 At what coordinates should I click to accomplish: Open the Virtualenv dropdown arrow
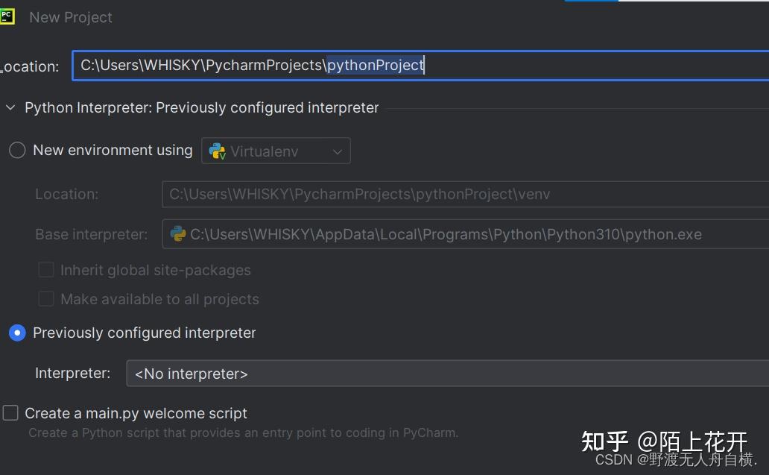(338, 151)
